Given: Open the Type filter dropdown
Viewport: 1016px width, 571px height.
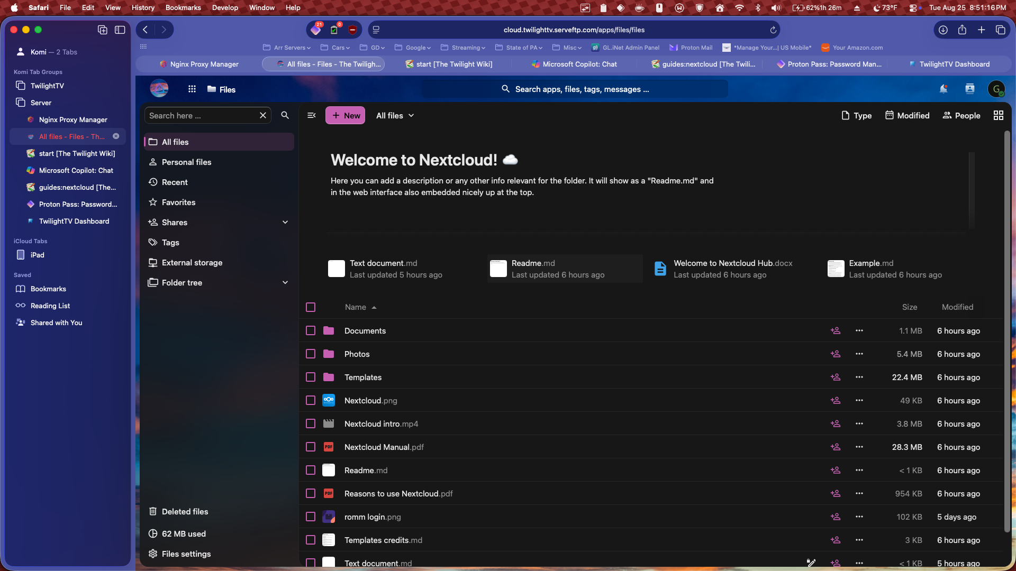Looking at the screenshot, I should click(856, 115).
